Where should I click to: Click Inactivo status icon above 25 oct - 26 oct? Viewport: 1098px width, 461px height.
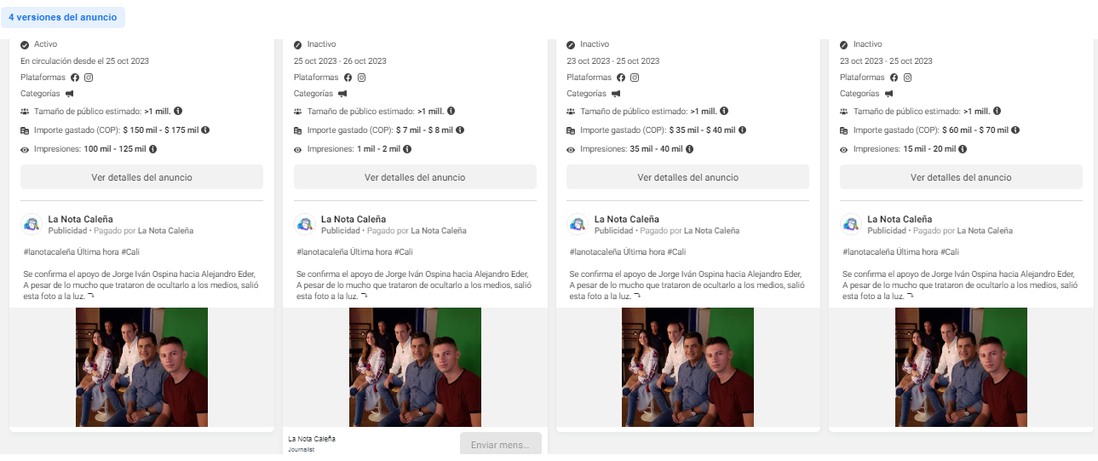point(298,44)
